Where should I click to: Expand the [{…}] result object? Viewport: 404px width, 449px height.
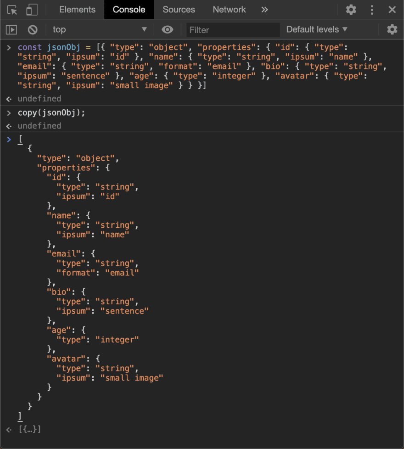tap(30, 429)
